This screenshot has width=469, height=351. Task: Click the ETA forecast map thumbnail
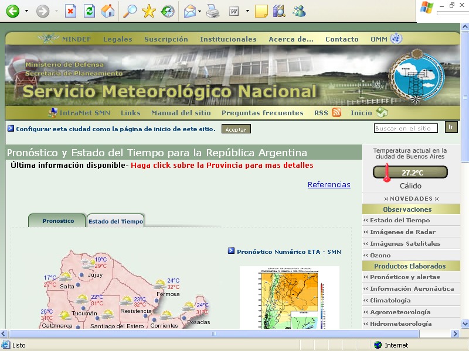(290, 297)
